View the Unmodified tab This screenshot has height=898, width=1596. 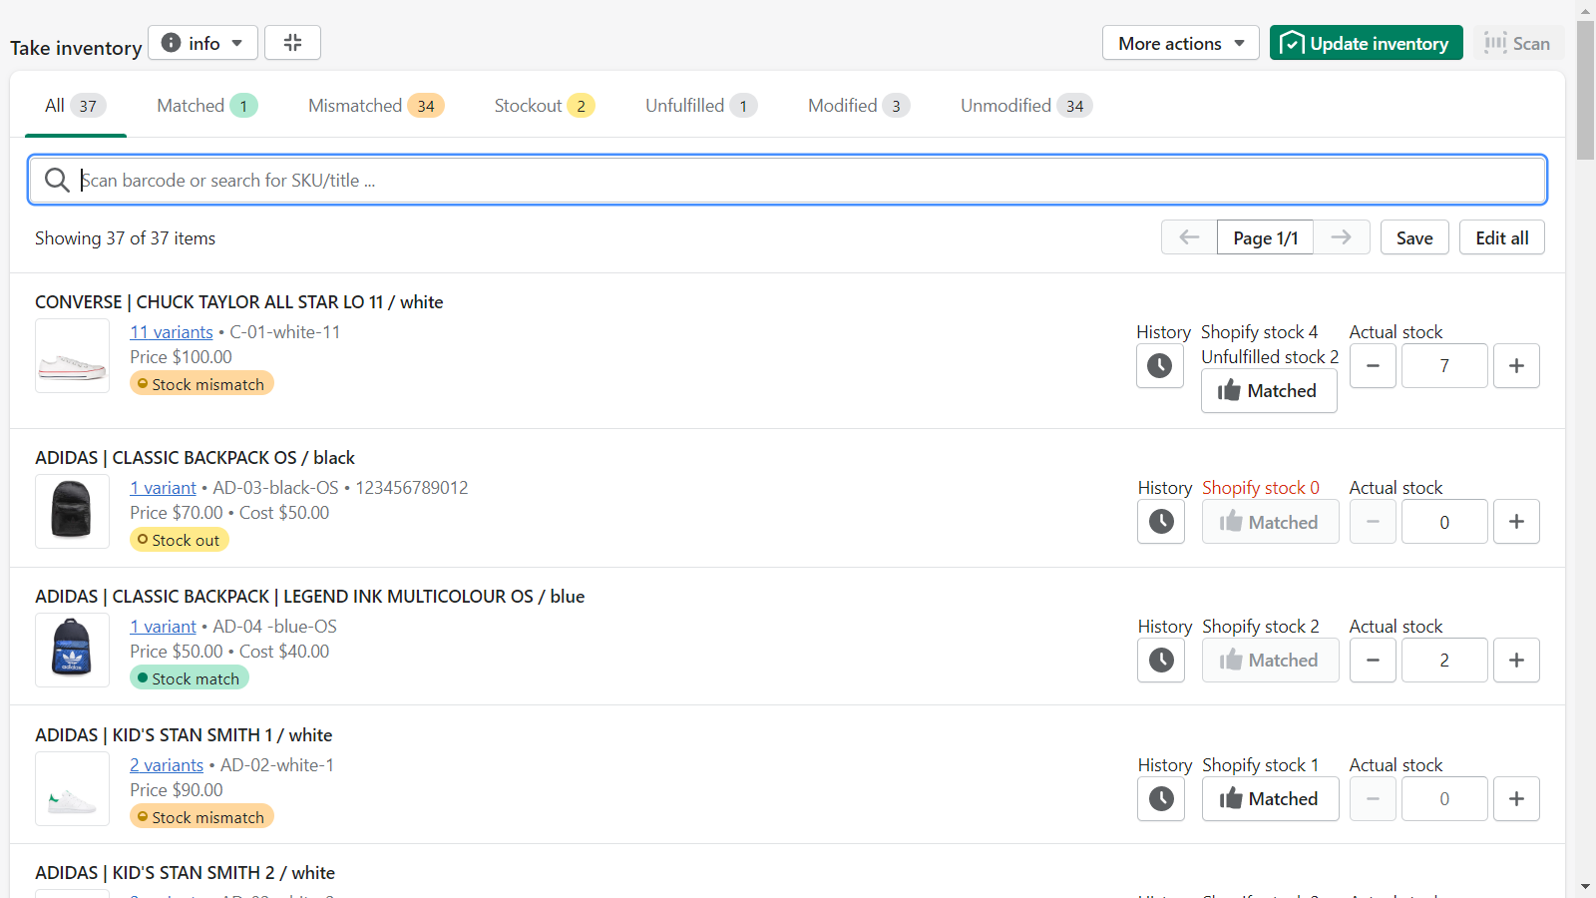coord(1026,106)
